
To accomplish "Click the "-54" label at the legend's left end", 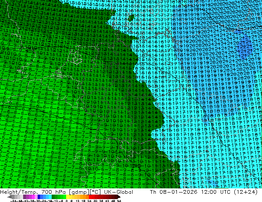I will click(x=13, y=201).
